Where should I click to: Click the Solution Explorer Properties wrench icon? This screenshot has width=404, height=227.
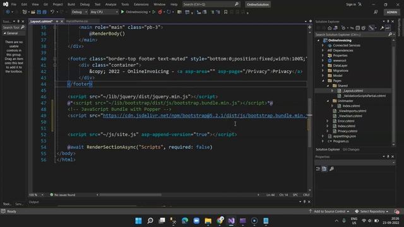(382, 28)
